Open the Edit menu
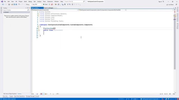Screen dimensions: 179x100 point(9,2)
